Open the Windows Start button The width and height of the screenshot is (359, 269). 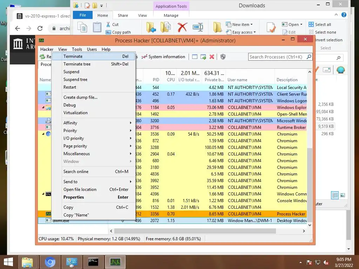click(x=8, y=262)
